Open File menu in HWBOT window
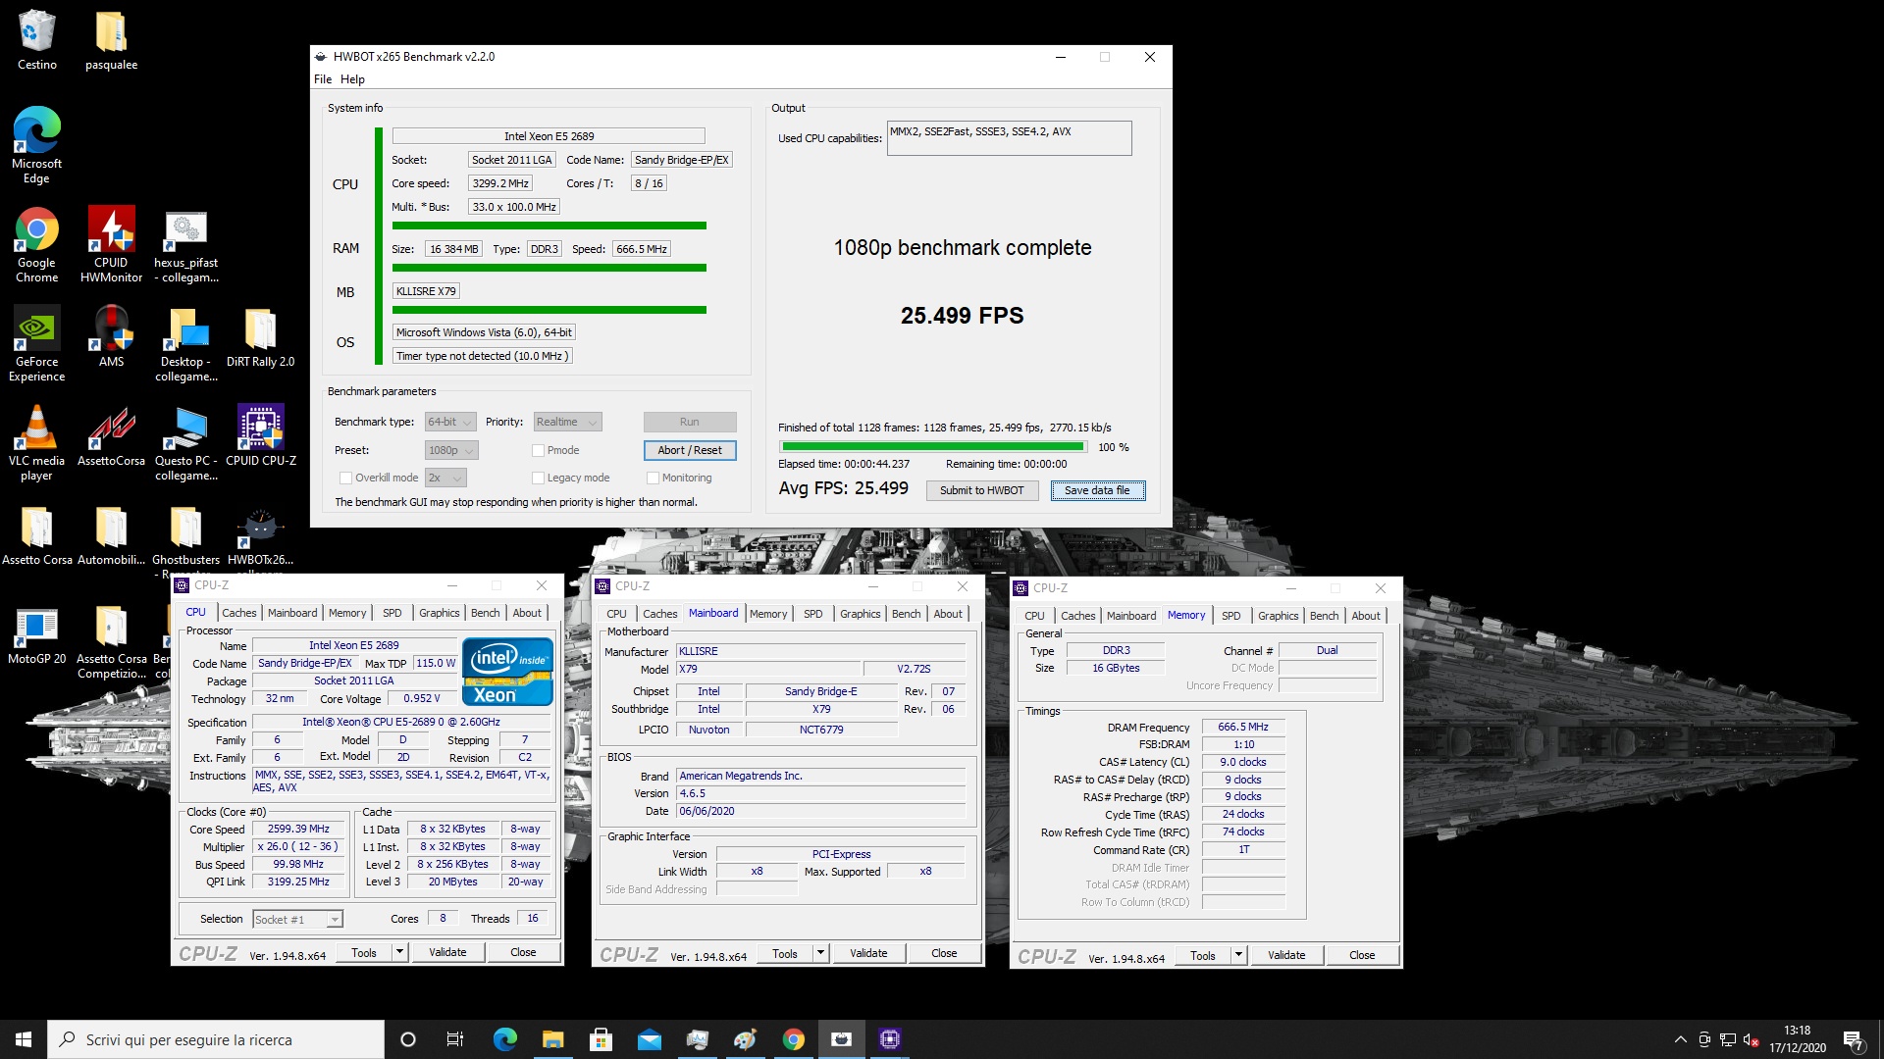The height and width of the screenshot is (1059, 1884). [x=323, y=79]
